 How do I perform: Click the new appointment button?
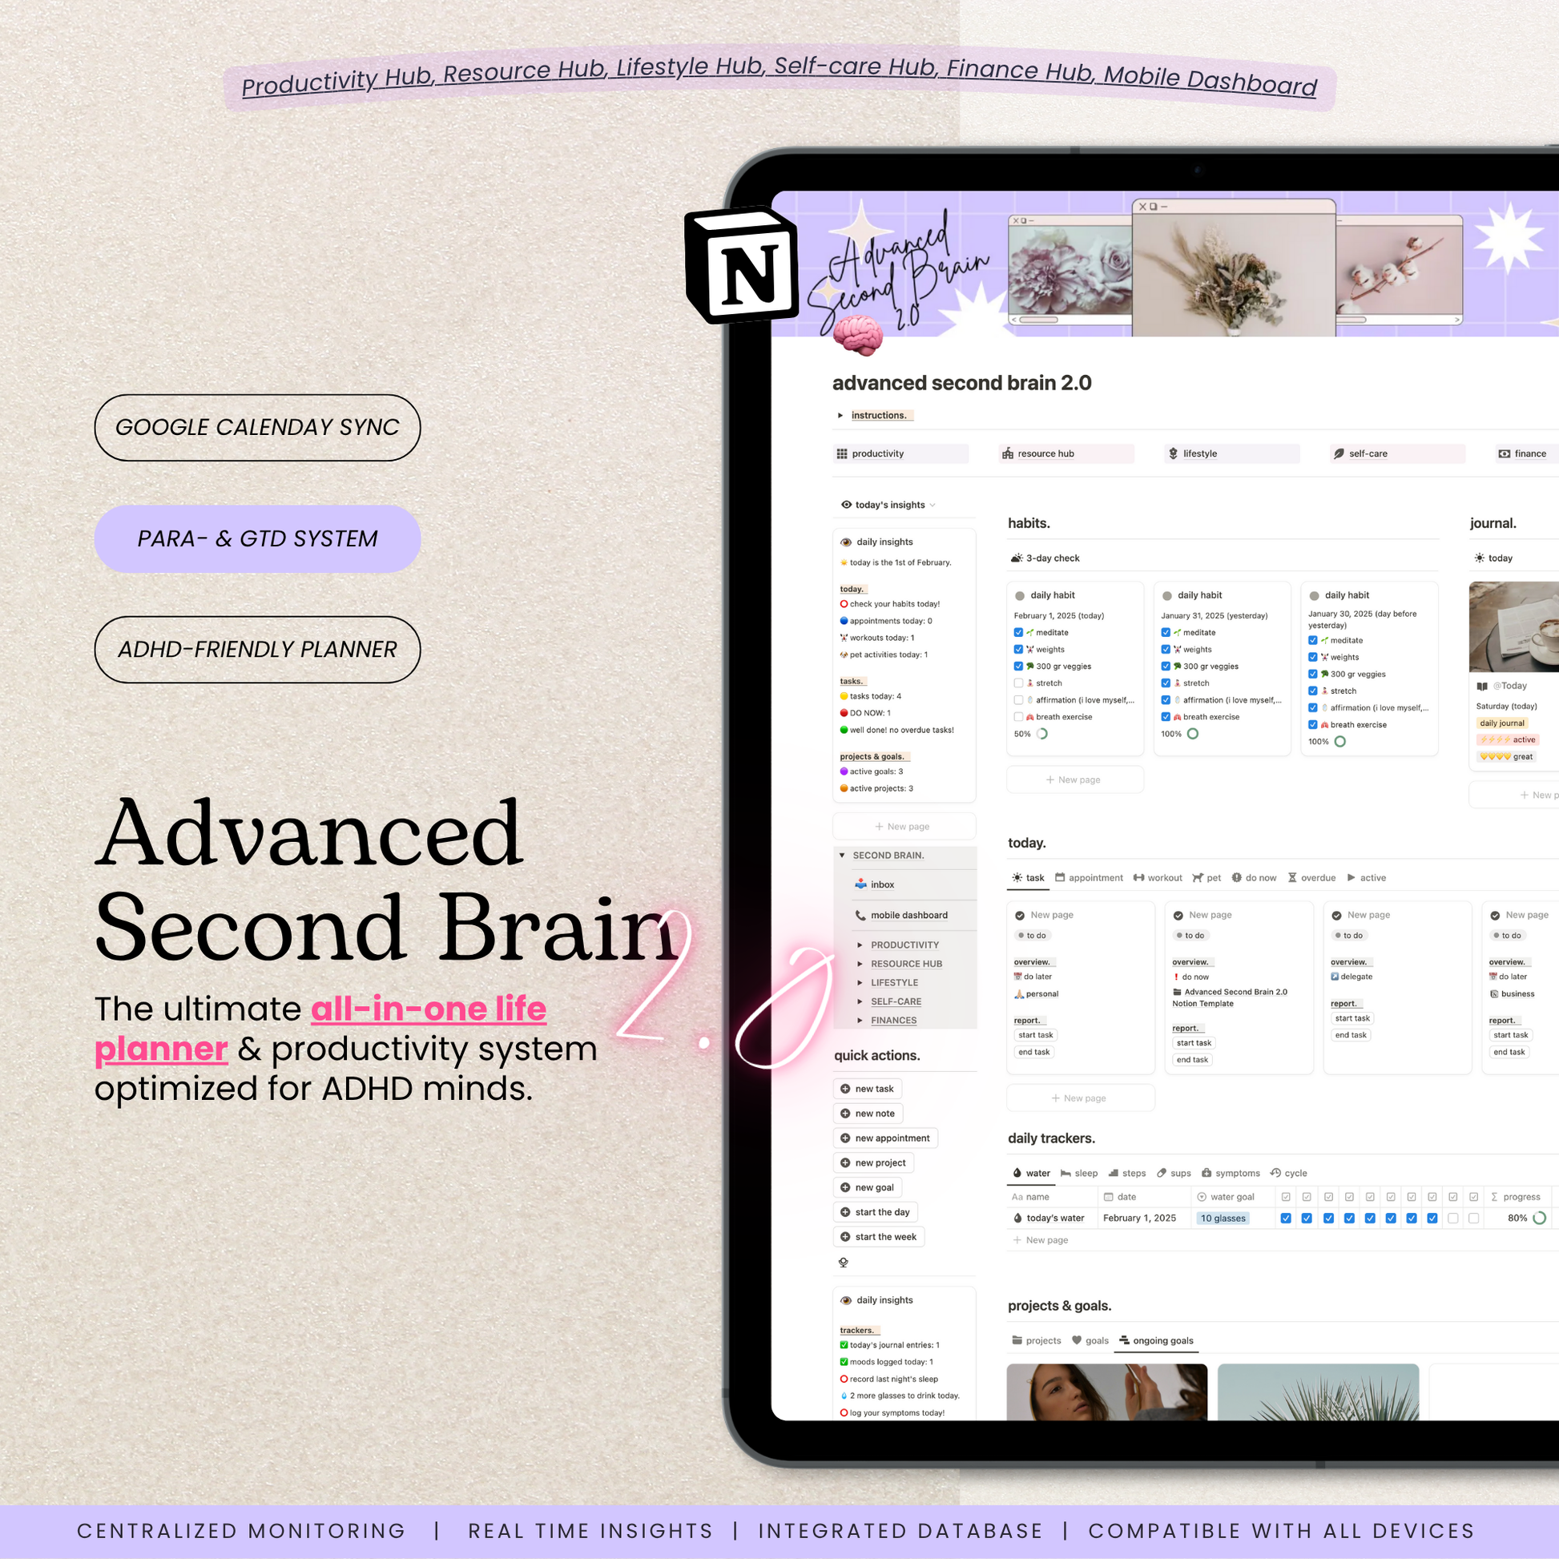pos(885,1138)
